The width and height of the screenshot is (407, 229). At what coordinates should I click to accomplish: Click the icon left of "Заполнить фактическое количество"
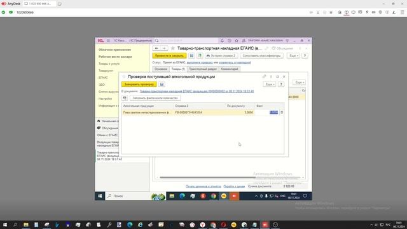(x=125, y=98)
